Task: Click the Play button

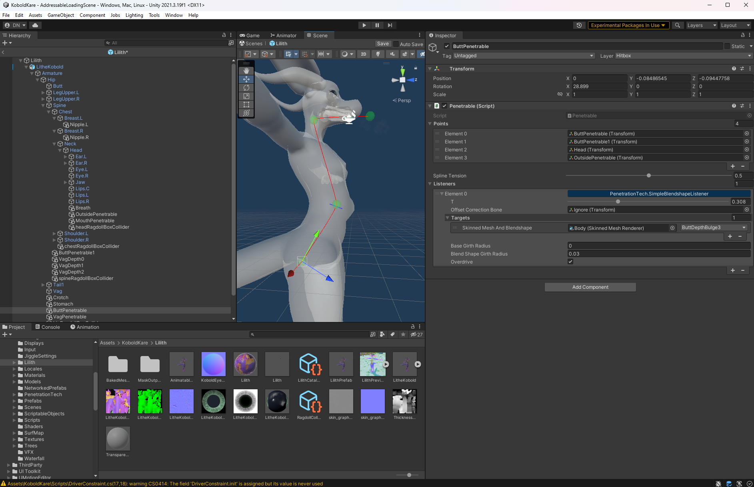Action: pyautogui.click(x=364, y=25)
